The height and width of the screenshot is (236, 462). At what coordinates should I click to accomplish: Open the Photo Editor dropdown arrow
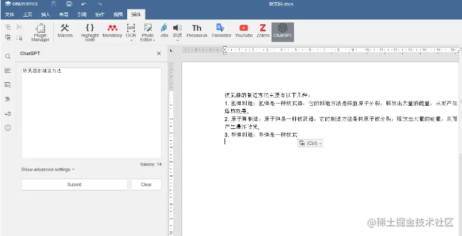coord(154,40)
